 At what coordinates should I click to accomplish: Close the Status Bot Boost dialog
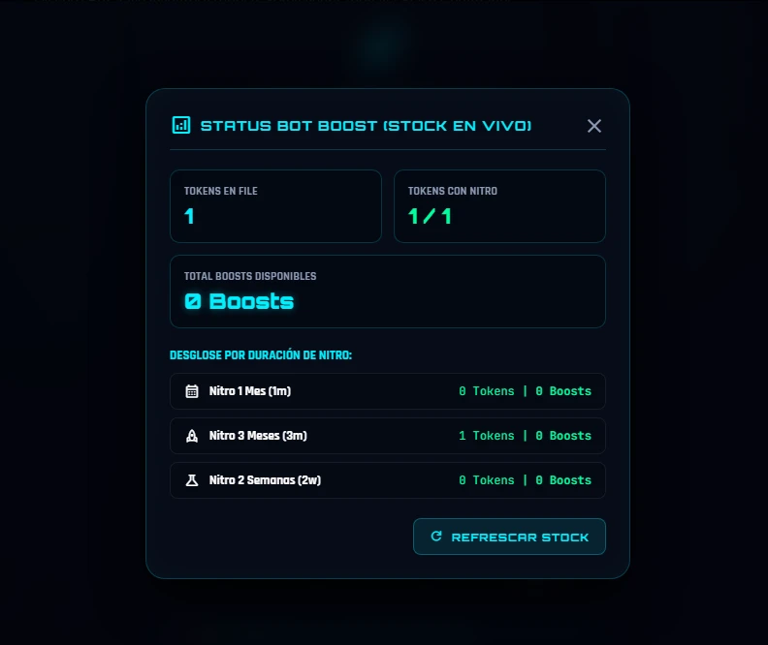pos(594,126)
